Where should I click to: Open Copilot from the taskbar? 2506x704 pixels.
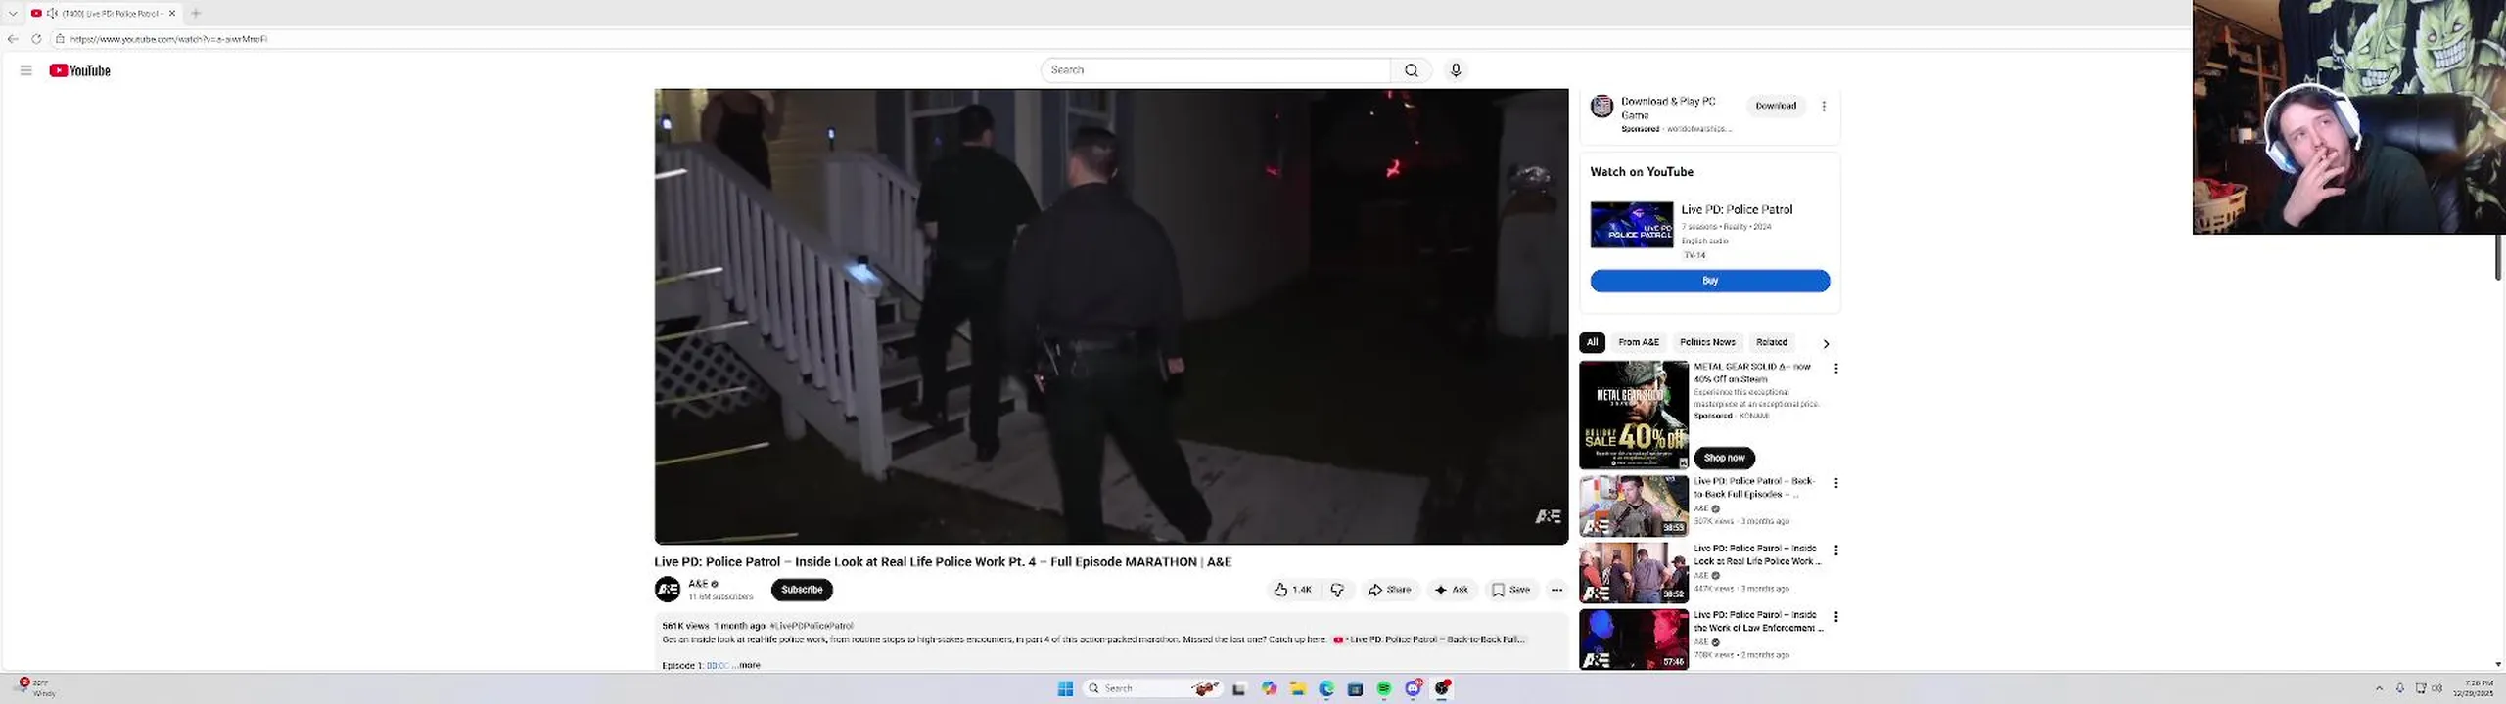[x=1269, y=689]
